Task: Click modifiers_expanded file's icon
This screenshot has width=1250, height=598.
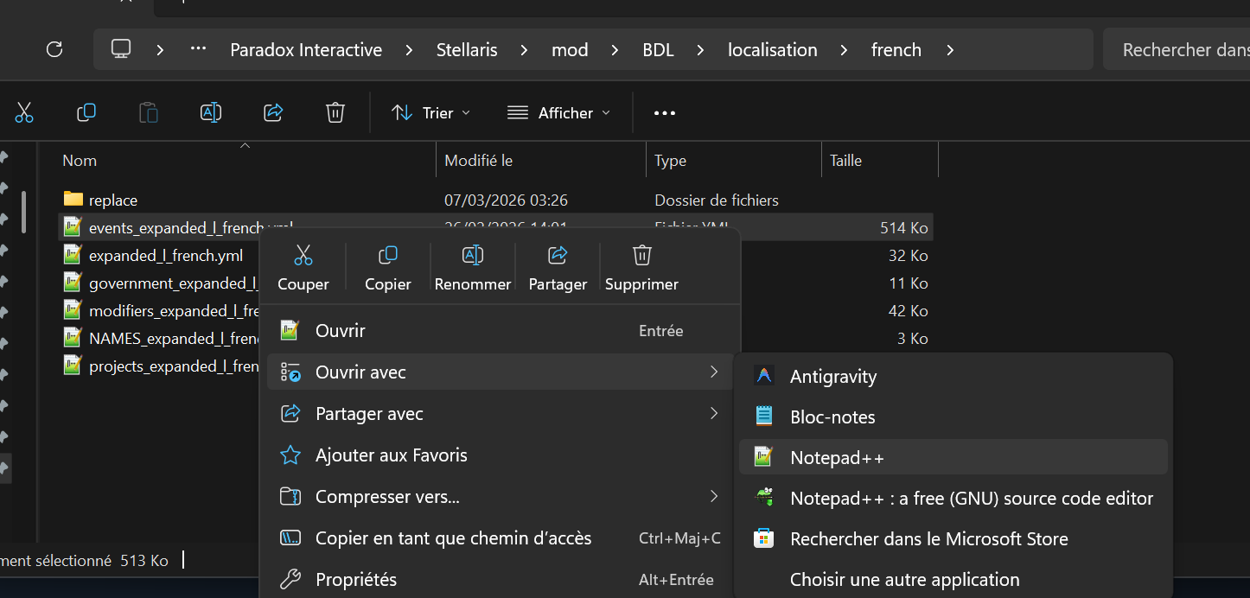Action: pos(73,310)
